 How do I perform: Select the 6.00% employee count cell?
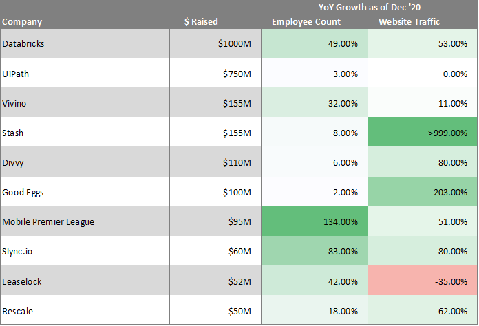tap(315, 162)
